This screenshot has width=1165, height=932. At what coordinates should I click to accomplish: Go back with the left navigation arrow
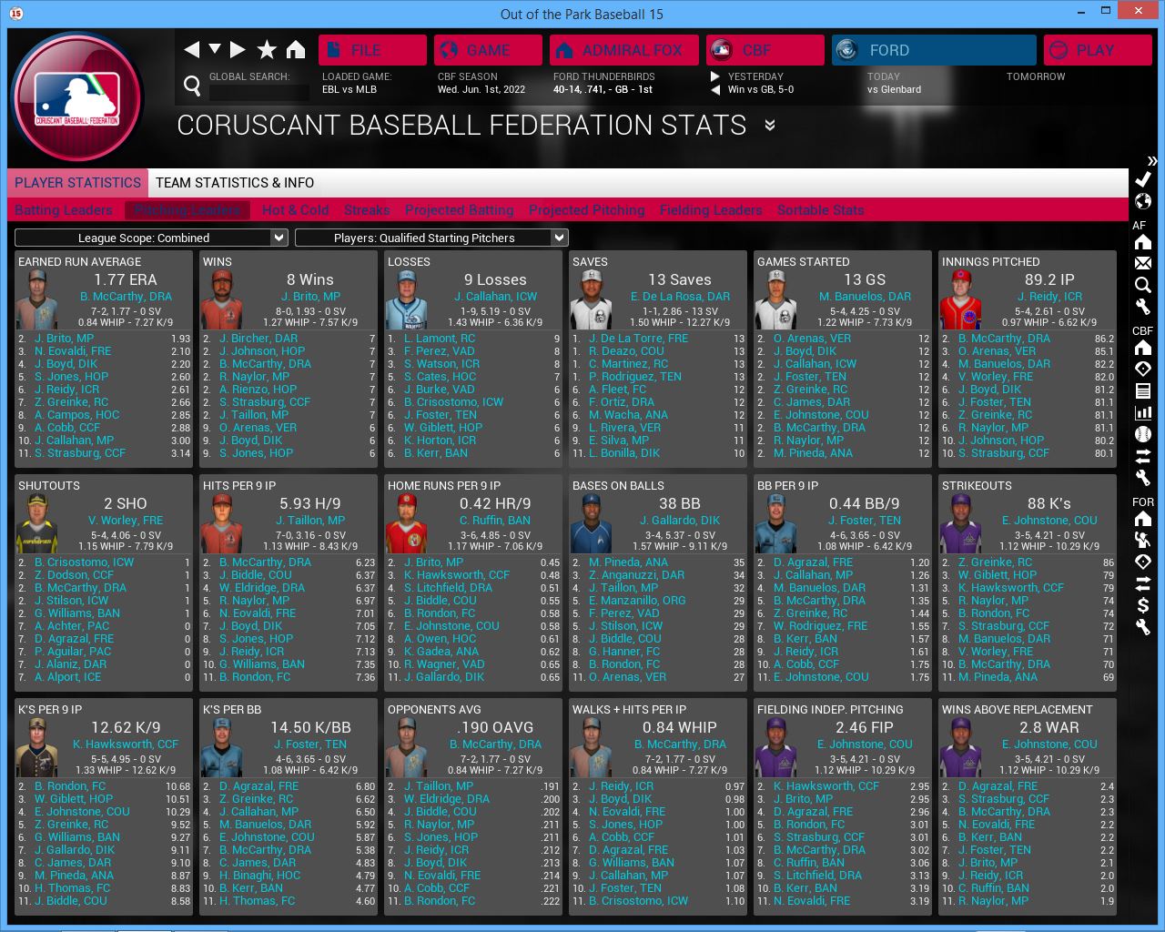click(x=191, y=49)
